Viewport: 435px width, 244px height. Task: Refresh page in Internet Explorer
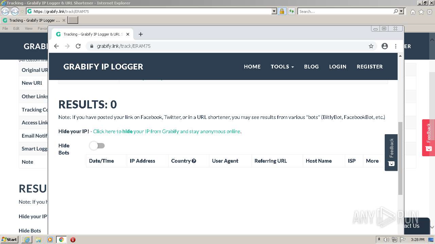pos(291,11)
